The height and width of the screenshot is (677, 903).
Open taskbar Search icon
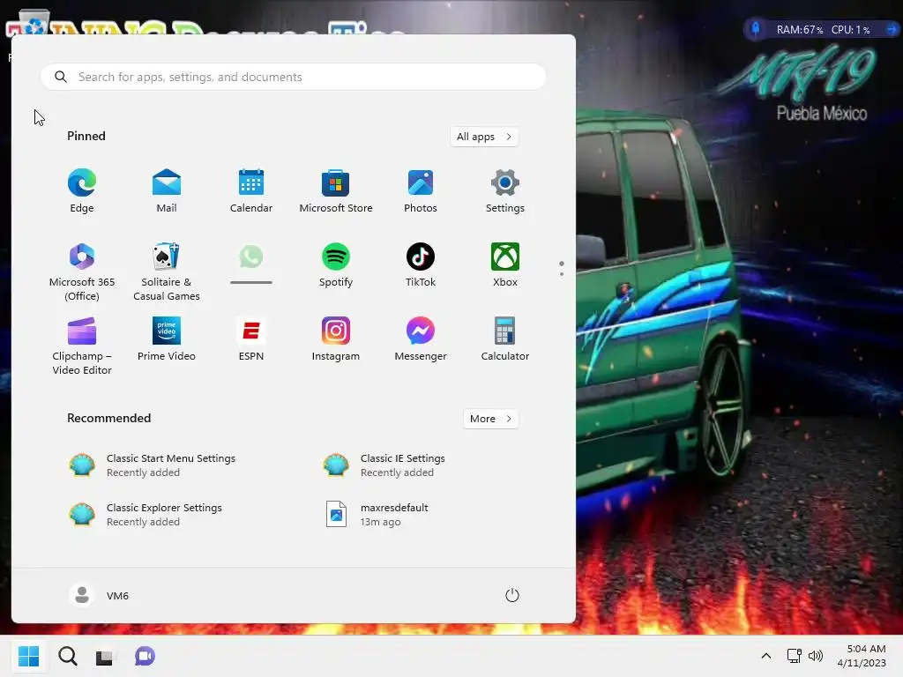point(67,656)
